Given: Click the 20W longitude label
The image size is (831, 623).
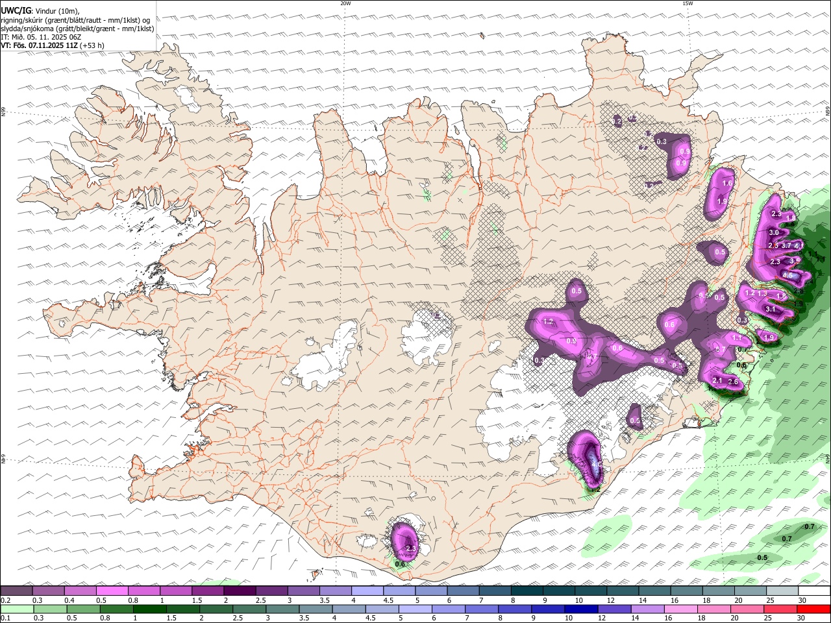Looking at the screenshot, I should point(345,3).
